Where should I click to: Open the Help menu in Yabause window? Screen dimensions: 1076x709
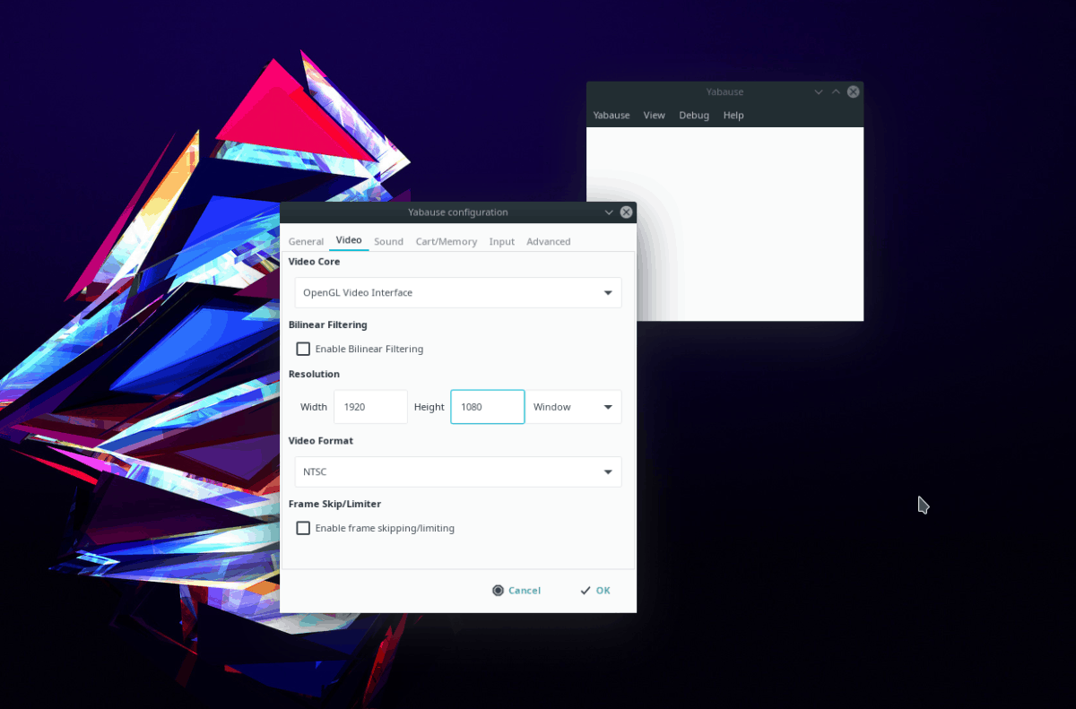tap(733, 115)
